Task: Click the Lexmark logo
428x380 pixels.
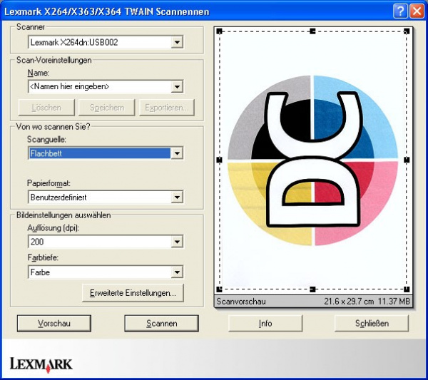Action: click(x=41, y=364)
